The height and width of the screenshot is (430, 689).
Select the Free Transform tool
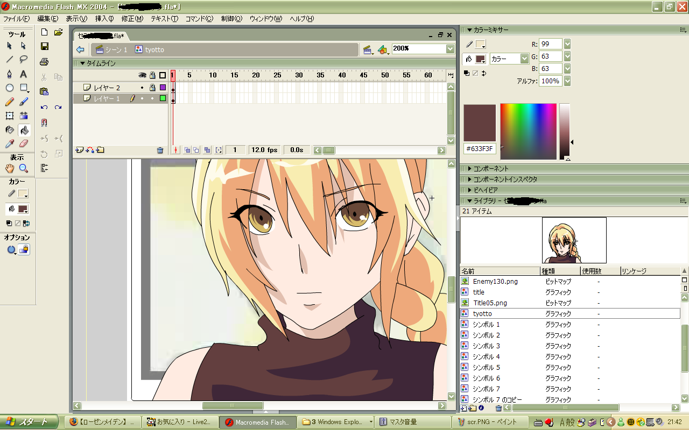pyautogui.click(x=10, y=116)
